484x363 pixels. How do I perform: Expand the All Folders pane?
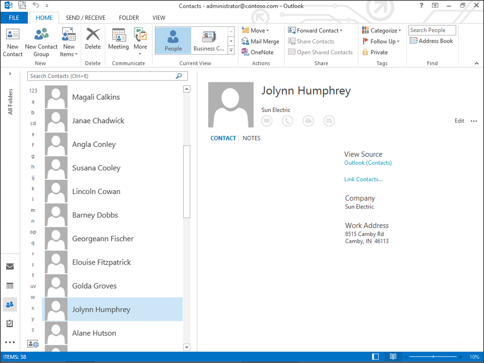(x=10, y=74)
